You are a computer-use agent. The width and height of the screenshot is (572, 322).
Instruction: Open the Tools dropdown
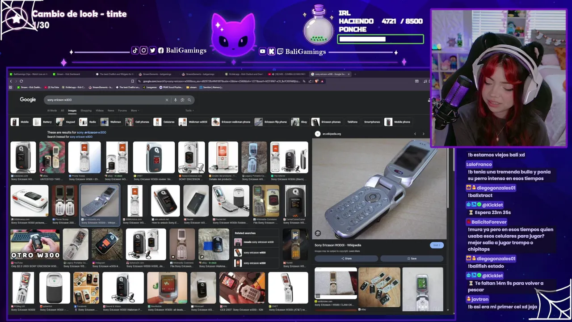click(x=189, y=110)
